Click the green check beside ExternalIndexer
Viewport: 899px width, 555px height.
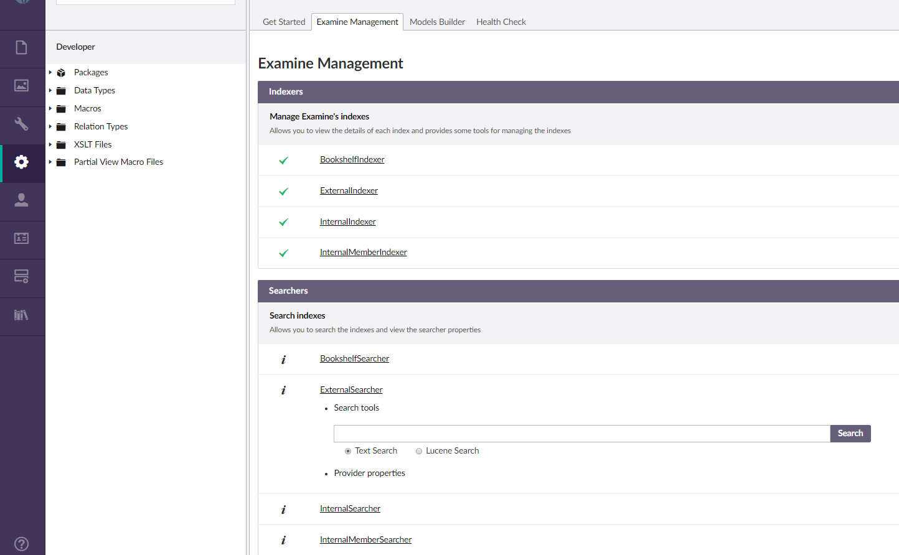pyautogui.click(x=283, y=192)
